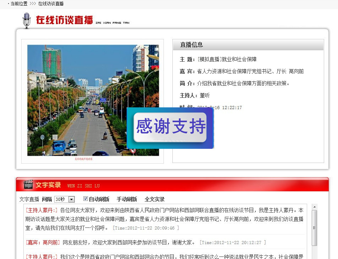Click the [嘉宾: 高向前] label in transcript
The height and width of the screenshot is (259, 338).
[x=43, y=242]
